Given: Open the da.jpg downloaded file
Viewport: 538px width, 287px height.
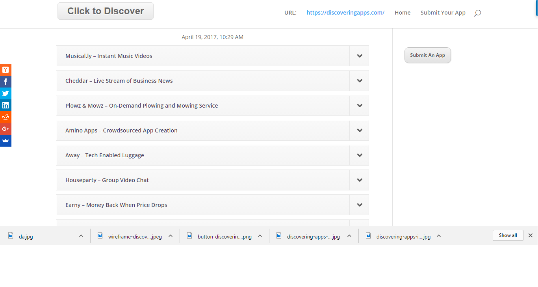Looking at the screenshot, I should tap(26, 237).
